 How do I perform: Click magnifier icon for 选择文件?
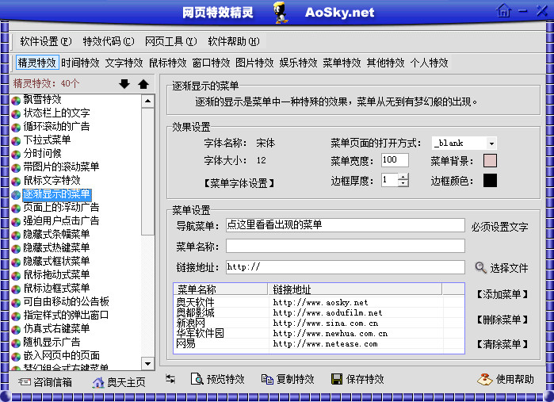click(x=480, y=268)
